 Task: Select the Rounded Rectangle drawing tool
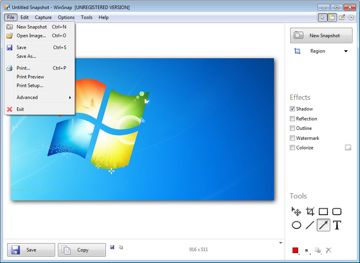[337, 212]
